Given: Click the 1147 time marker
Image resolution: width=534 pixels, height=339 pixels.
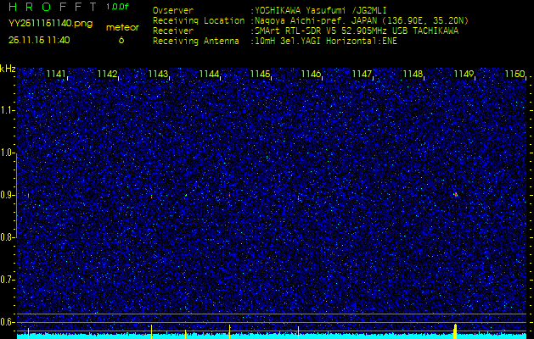Looking at the screenshot, I should coord(362,75).
